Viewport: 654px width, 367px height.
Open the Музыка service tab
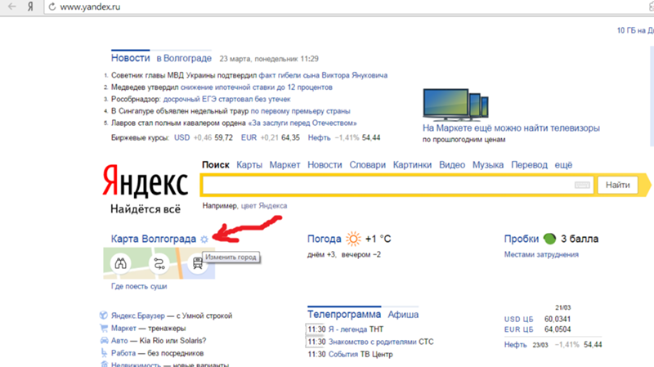[488, 165]
